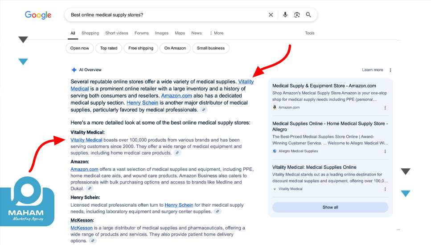Start voice search with microphone icon
Screen dimensions: 431x245
(x=285, y=15)
